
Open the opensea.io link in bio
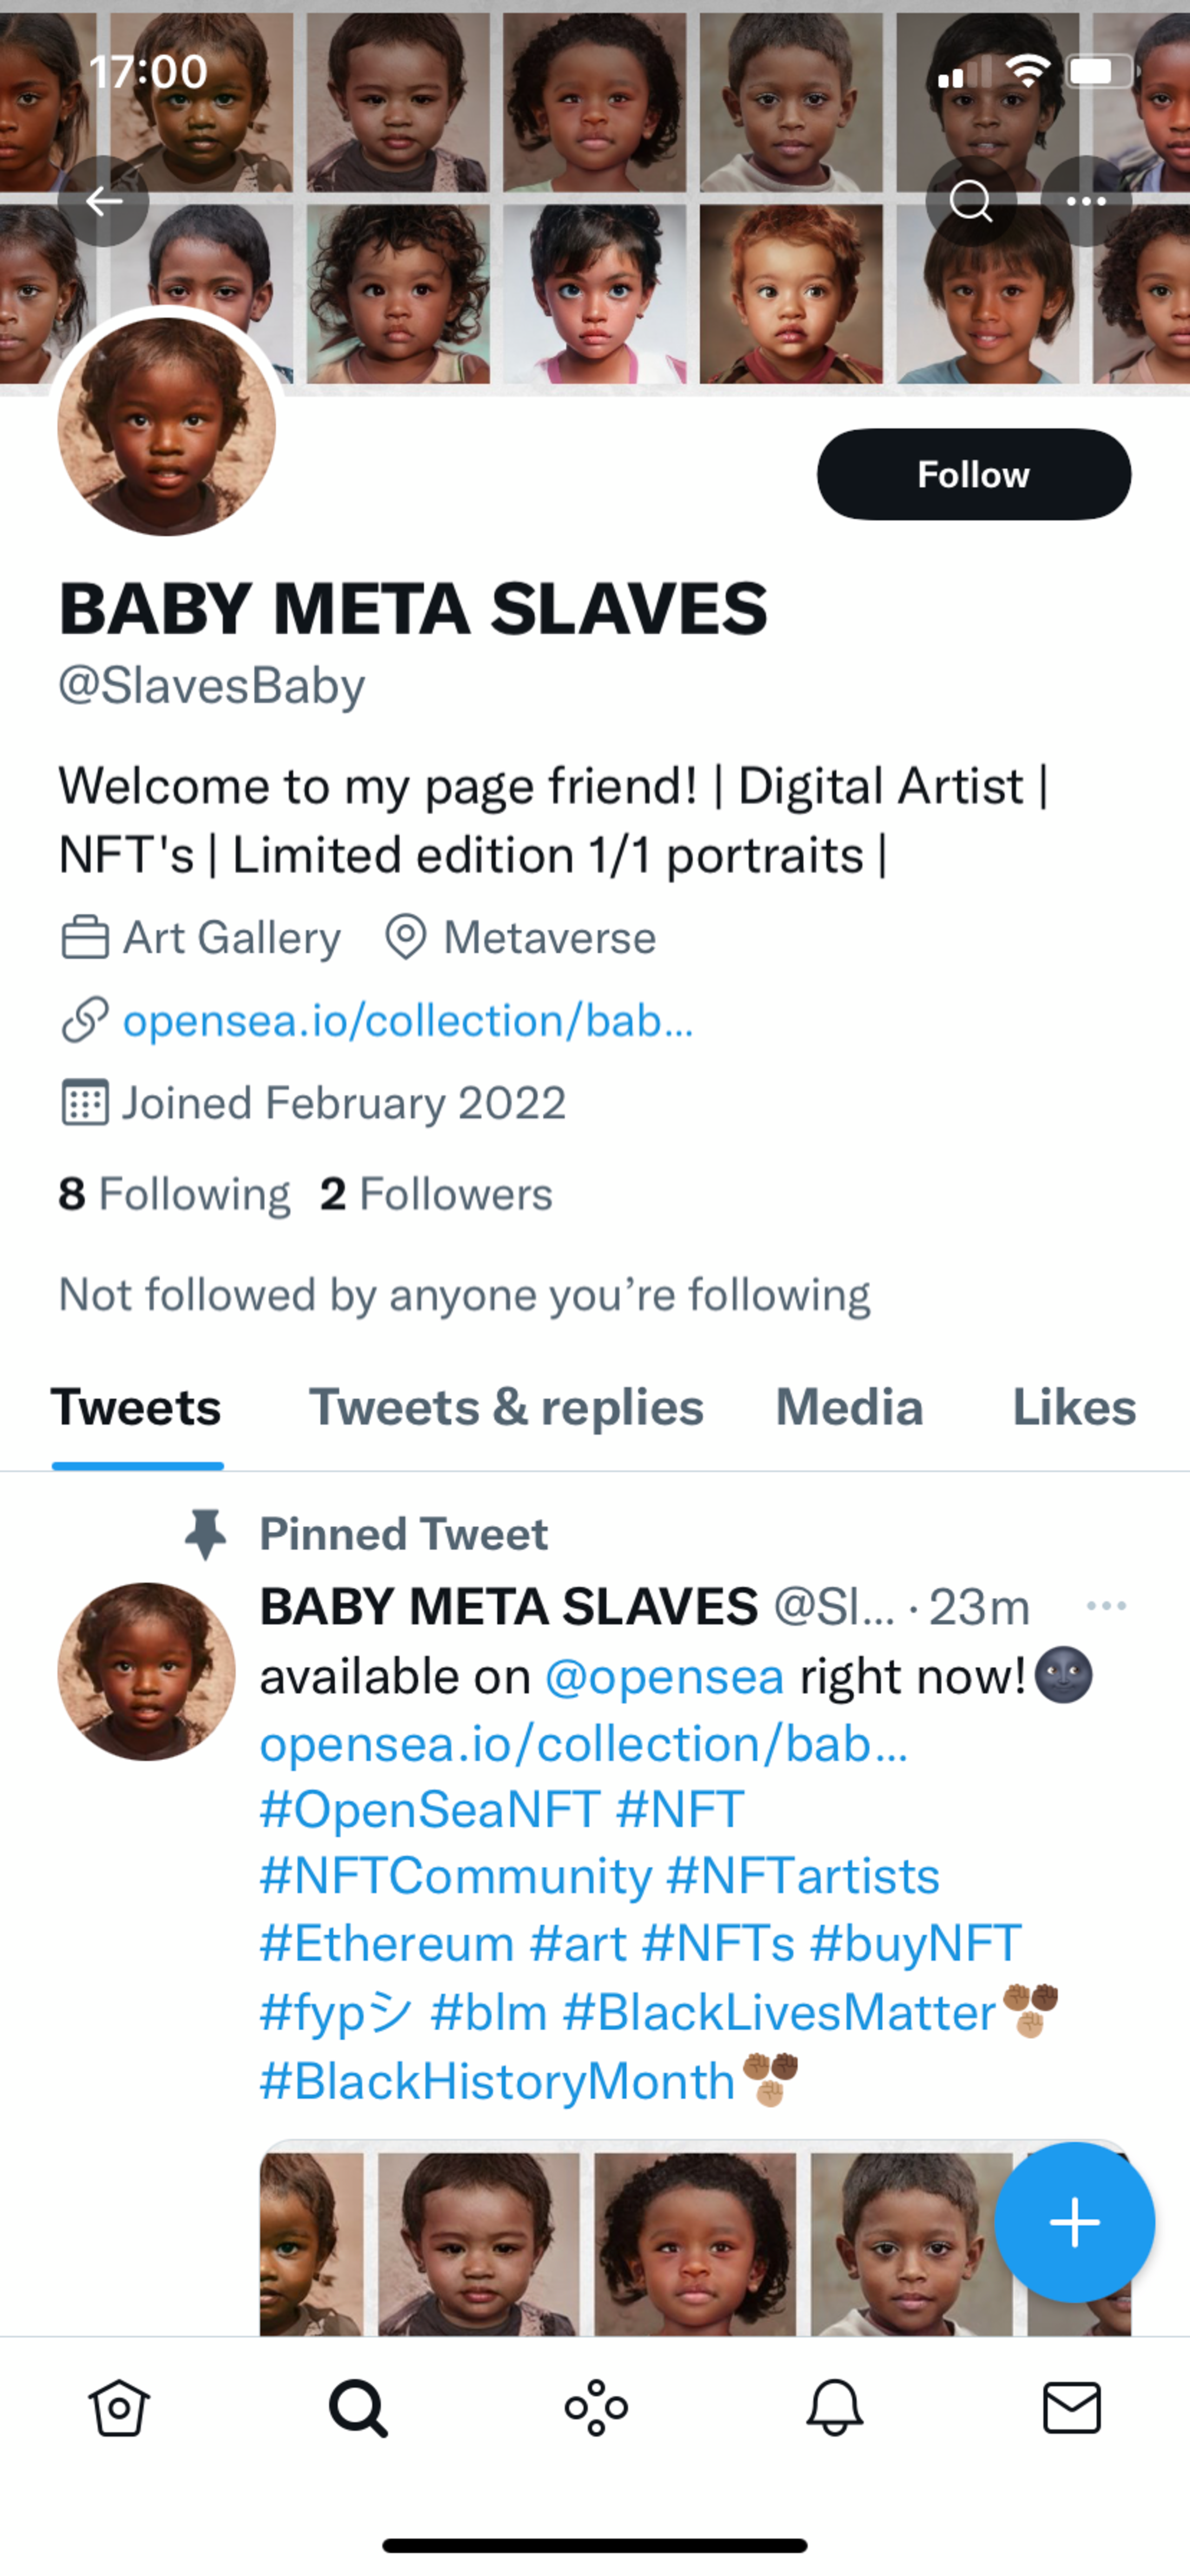tap(407, 1020)
